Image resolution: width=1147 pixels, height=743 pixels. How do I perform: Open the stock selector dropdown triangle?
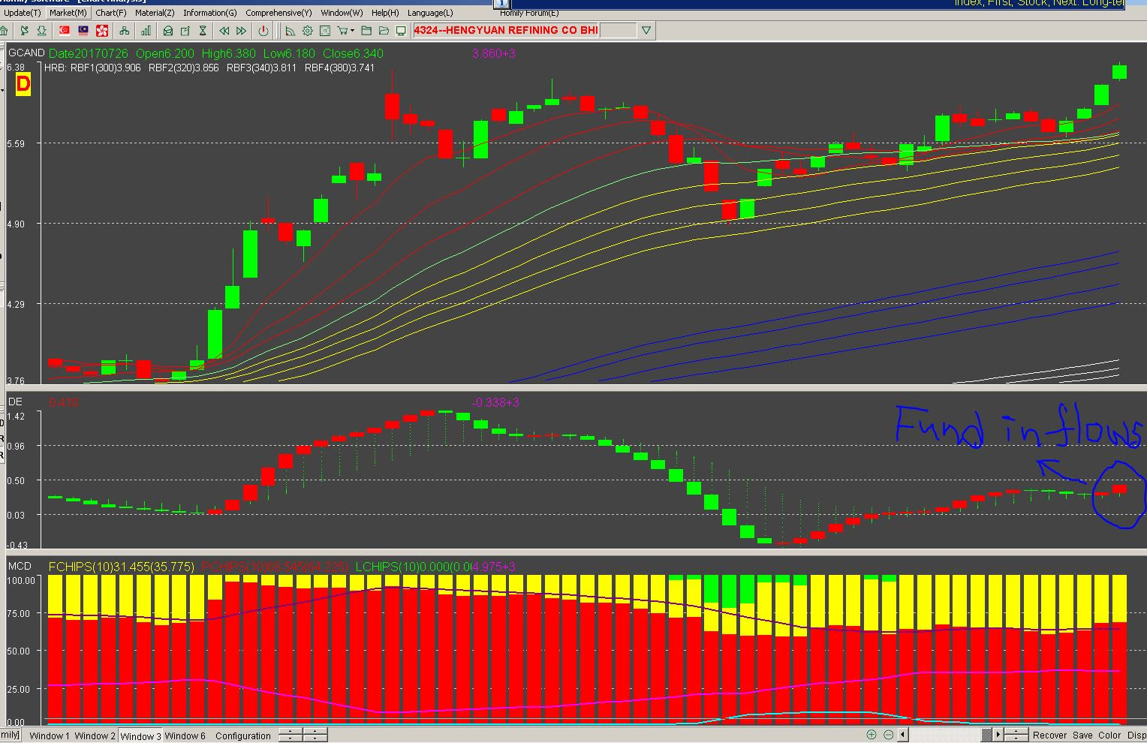[646, 31]
